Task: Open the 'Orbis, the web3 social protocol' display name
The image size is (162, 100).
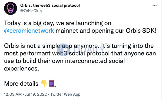Action: (50, 5)
